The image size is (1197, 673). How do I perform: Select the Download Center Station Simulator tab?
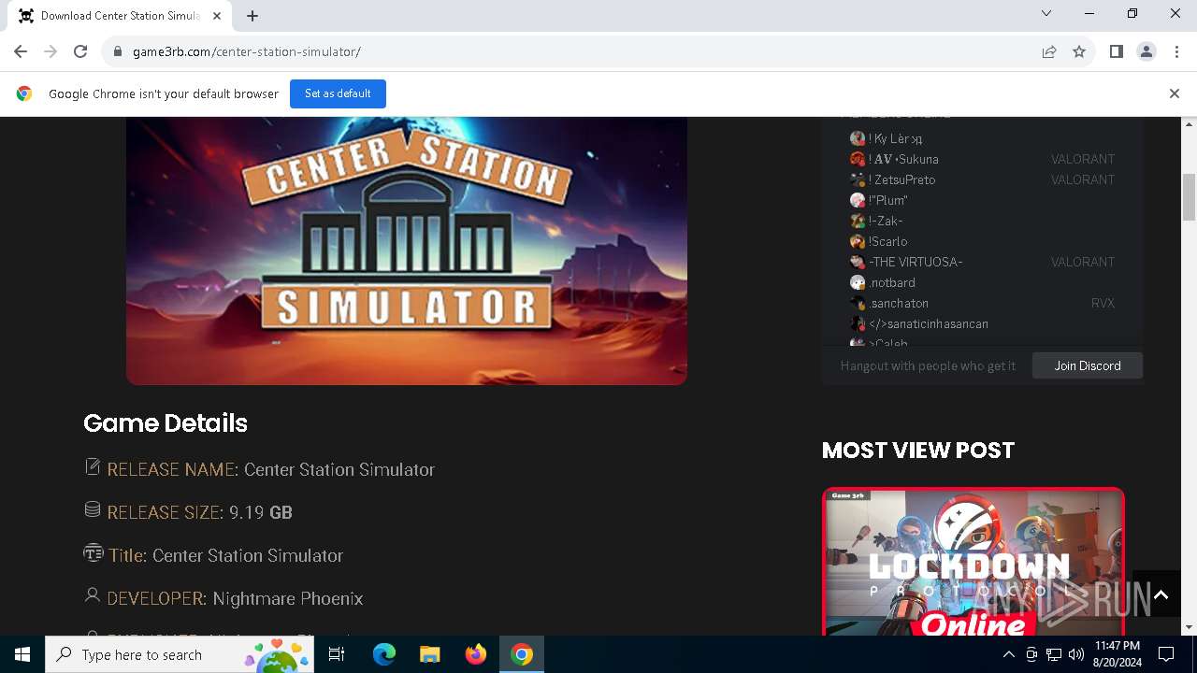pyautogui.click(x=120, y=16)
